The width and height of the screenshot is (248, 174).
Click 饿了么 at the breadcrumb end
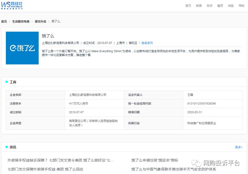point(56,21)
